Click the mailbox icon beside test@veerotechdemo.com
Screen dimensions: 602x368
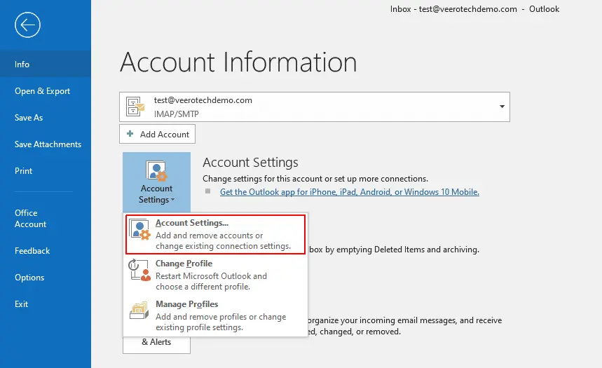pyautogui.click(x=135, y=107)
